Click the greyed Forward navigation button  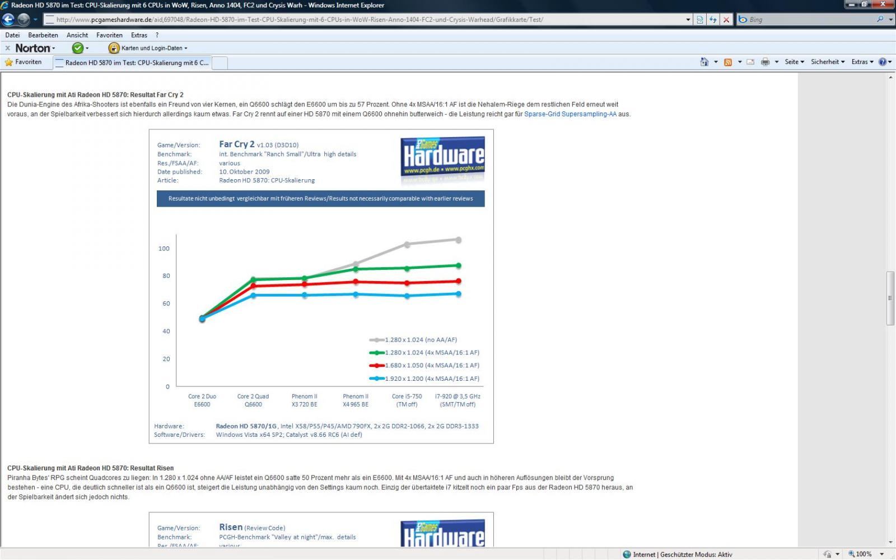(24, 19)
